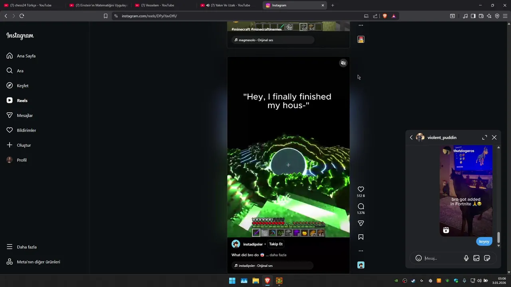The height and width of the screenshot is (287, 511).
Task: Open the instadipsler profile name
Action: click(x=253, y=244)
